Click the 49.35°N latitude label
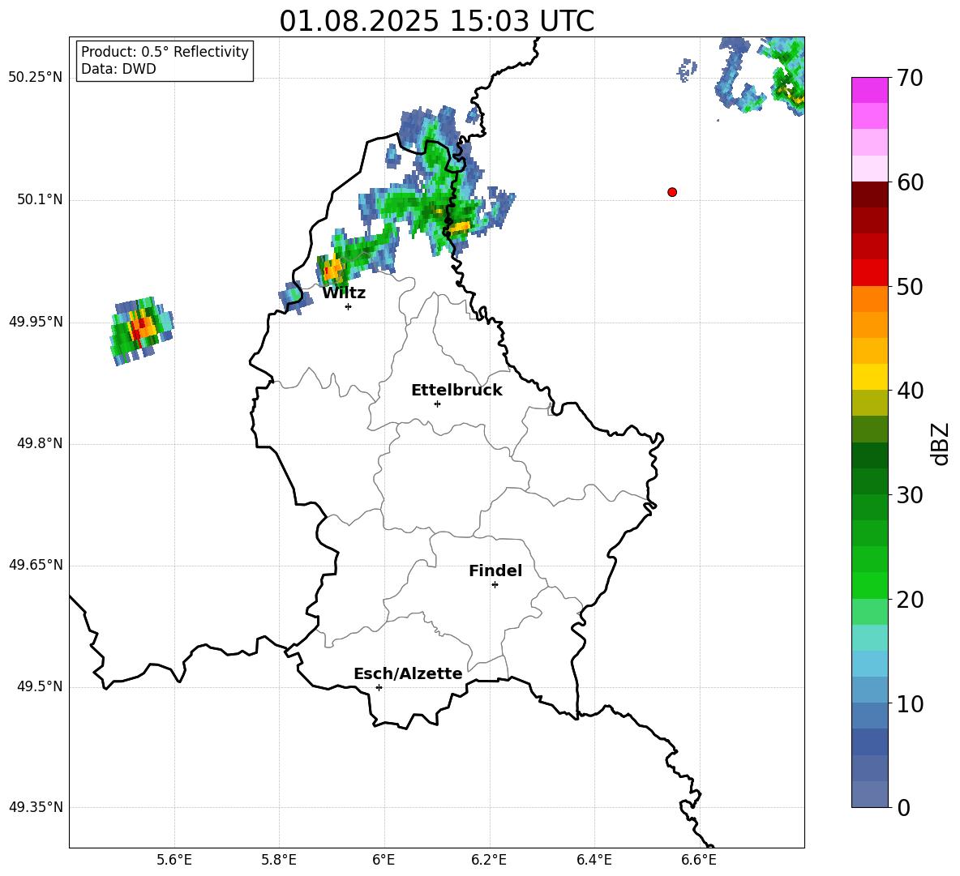Screen dimensions: 960x876 [x=36, y=807]
